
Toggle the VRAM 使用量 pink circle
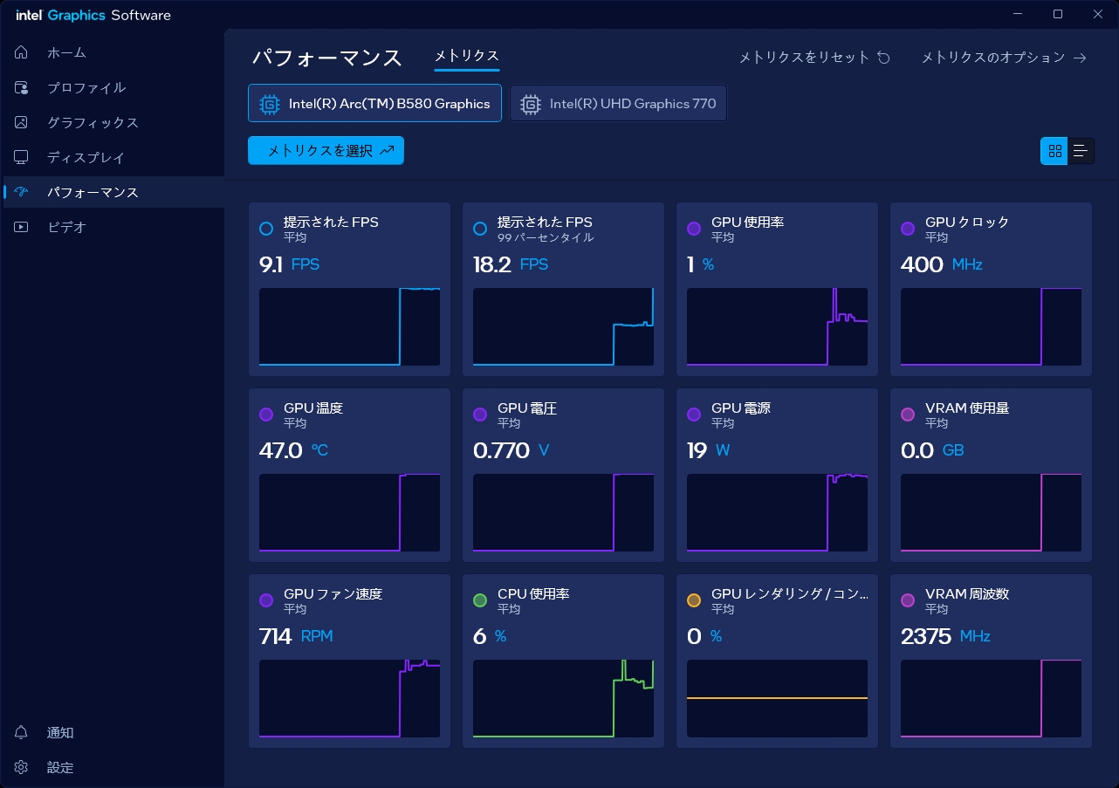tap(908, 415)
